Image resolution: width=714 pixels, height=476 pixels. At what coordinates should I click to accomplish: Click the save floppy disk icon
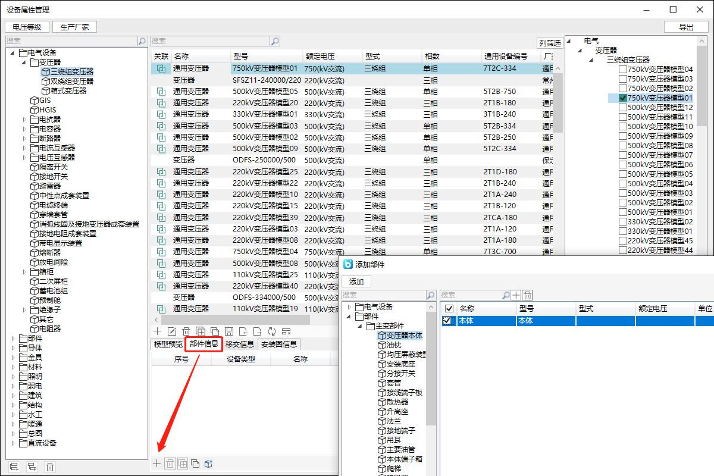click(228, 331)
